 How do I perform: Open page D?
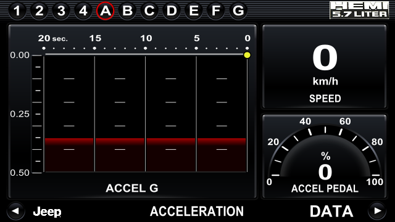click(172, 11)
